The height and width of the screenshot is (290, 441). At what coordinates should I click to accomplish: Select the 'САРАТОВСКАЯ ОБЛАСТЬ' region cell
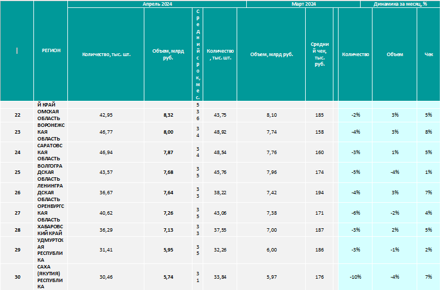pos(50,152)
